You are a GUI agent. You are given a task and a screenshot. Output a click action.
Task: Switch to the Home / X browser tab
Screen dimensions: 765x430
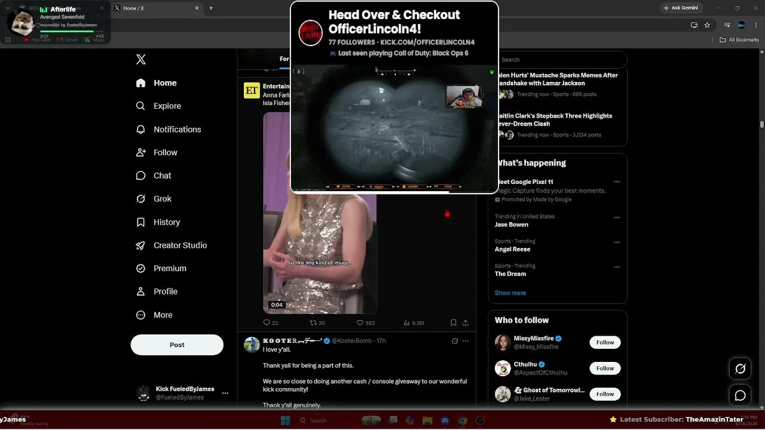[x=155, y=8]
